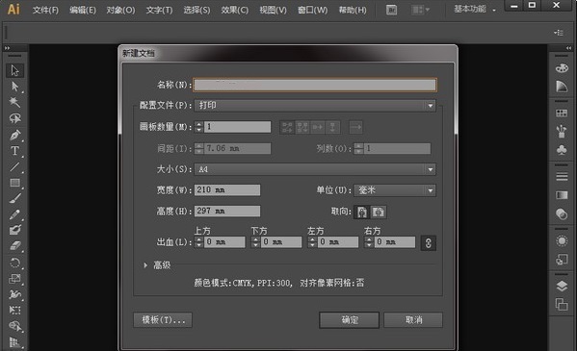Image resolution: width=577 pixels, height=351 pixels.
Task: Open the Color panel palette icon
Action: tap(562, 68)
